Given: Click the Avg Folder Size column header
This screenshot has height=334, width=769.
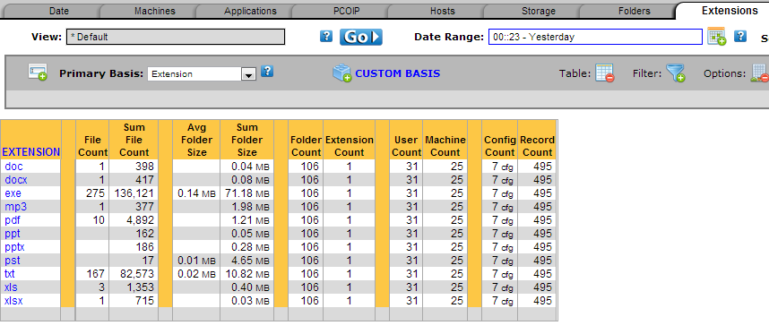Looking at the screenshot, I should 196,140.
